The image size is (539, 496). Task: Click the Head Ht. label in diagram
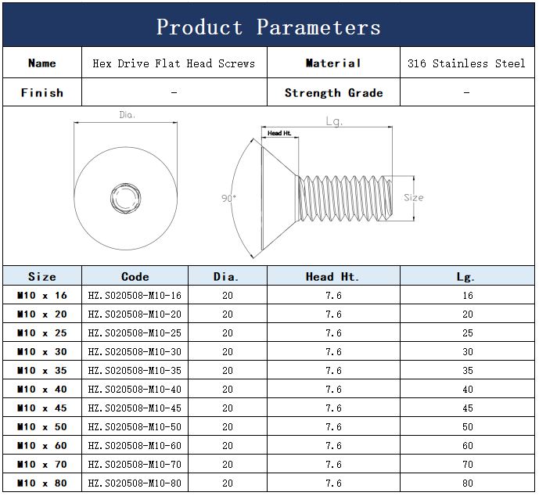click(279, 133)
